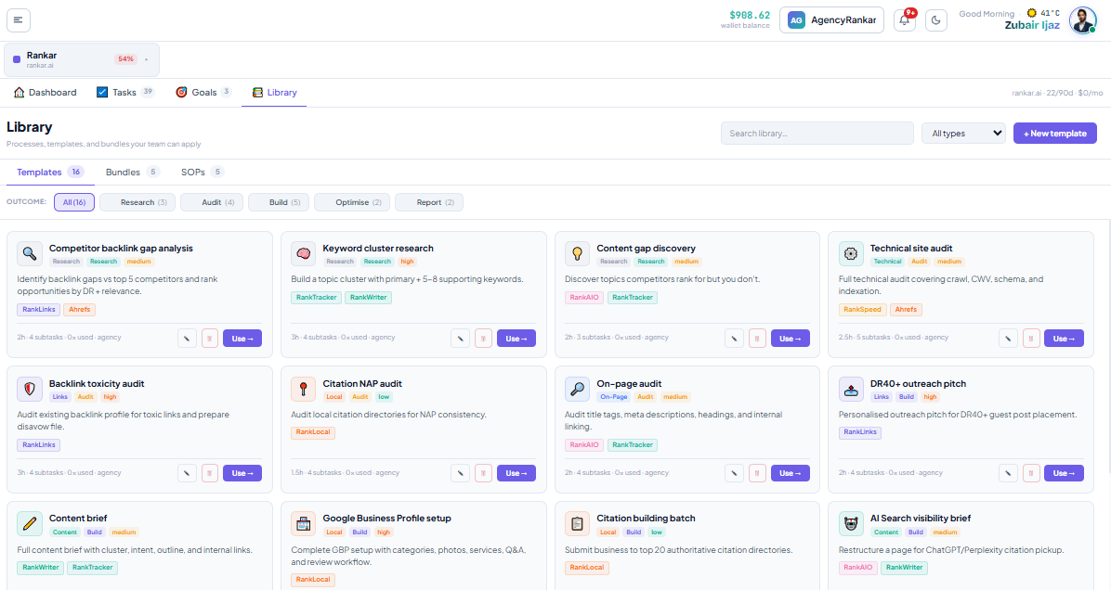Click the RankLinks tag on DR40+ outreach pitch

860,432
